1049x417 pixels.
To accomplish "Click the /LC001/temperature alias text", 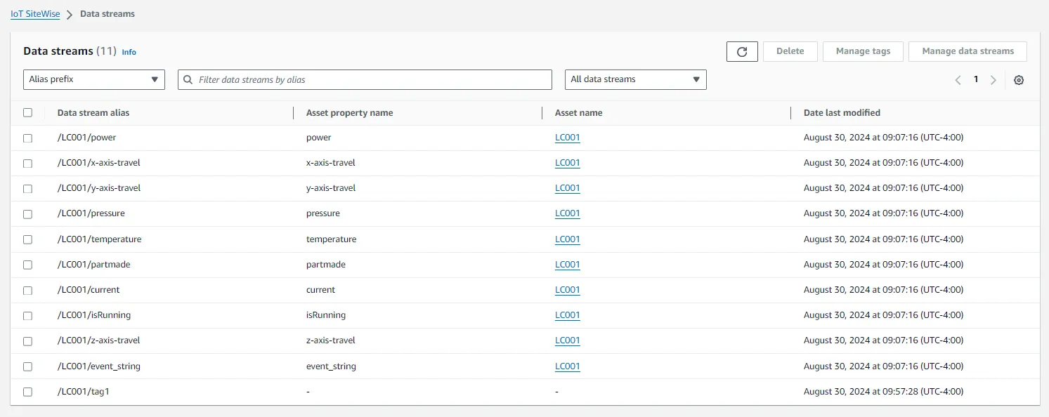I will (x=100, y=239).
